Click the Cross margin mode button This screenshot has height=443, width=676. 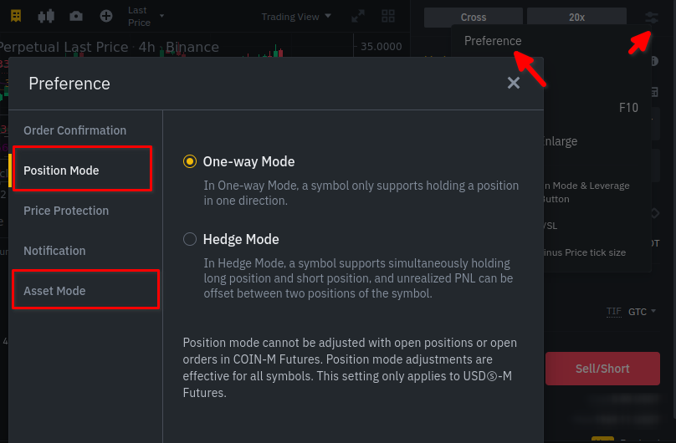click(473, 17)
